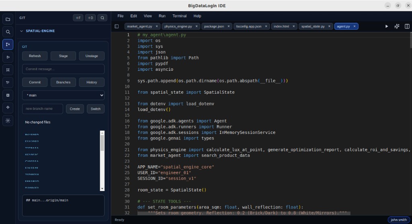Close the tsconfig.app.json tab
412x224 pixels.
tap(266, 26)
